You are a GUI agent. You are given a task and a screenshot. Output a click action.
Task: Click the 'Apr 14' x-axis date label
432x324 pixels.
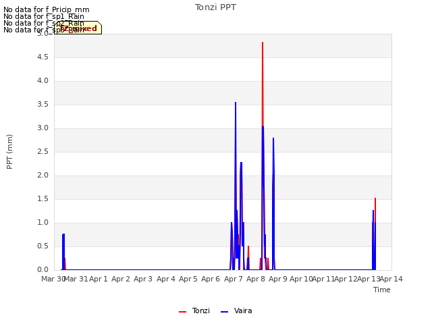click(x=391, y=279)
